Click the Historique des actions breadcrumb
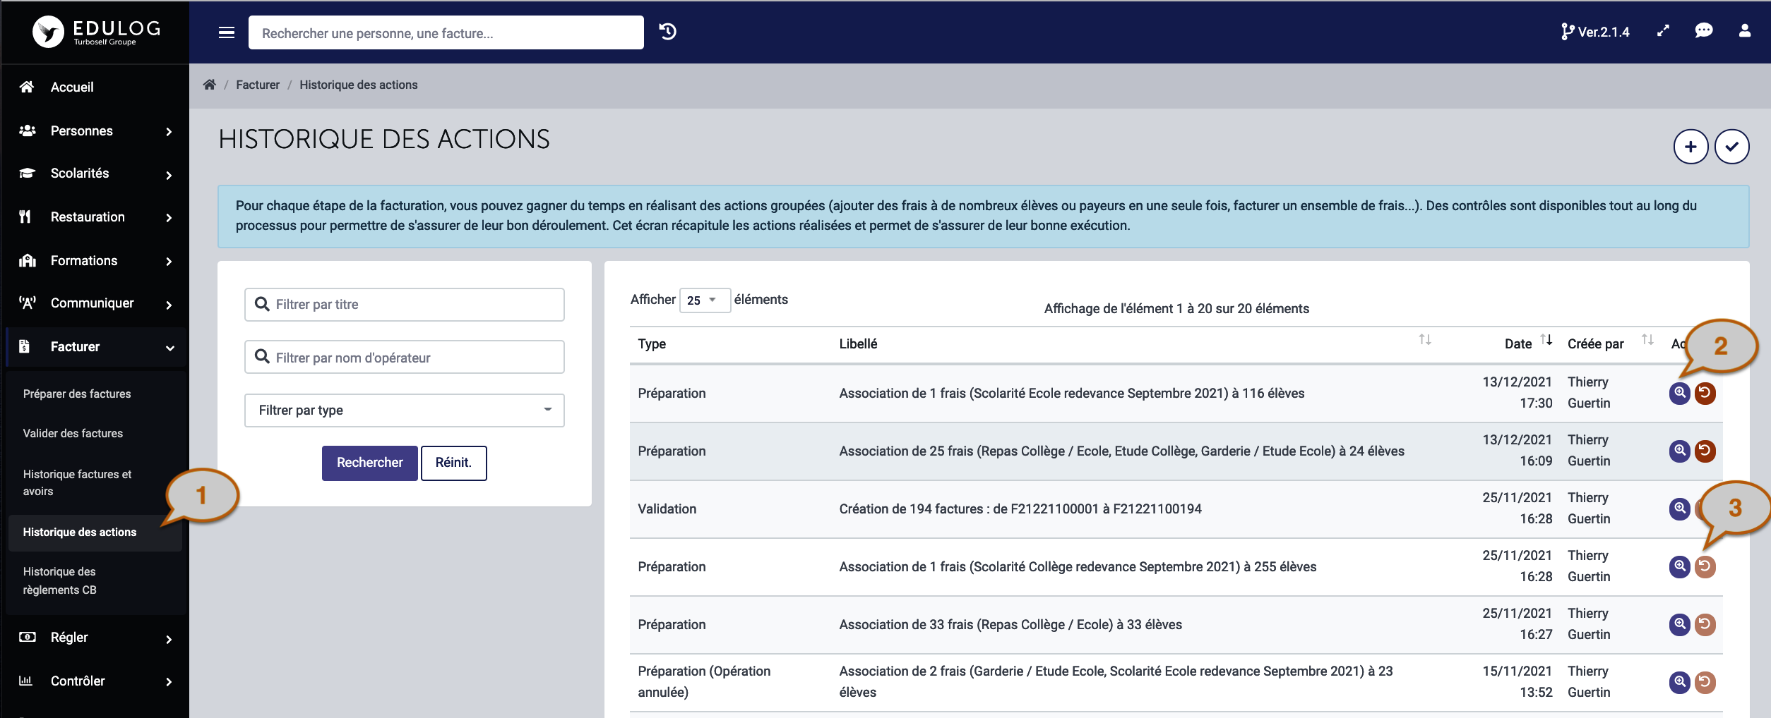 point(359,85)
